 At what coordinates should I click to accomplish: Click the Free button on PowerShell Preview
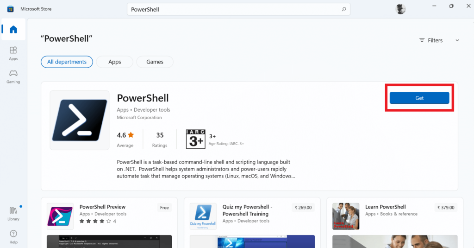pyautogui.click(x=164, y=208)
